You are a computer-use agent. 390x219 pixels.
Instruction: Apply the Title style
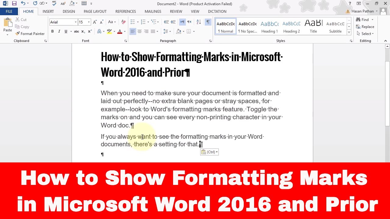pyautogui.click(x=314, y=27)
